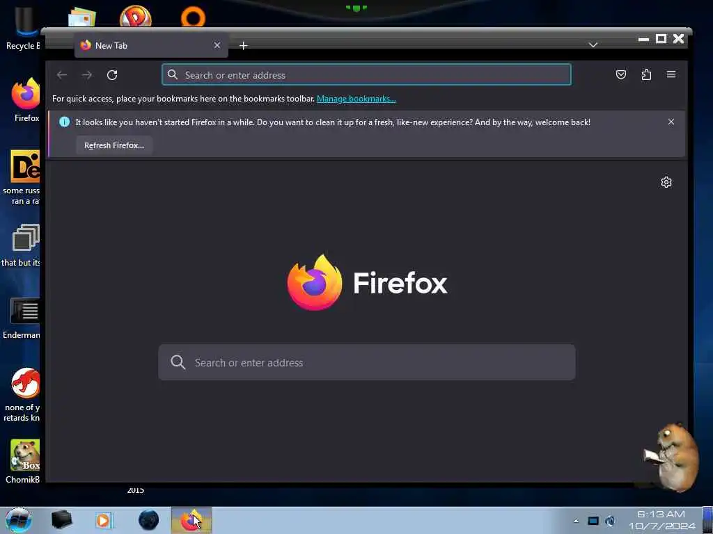Viewport: 713px width, 534px height.
Task: Open the Save to Pocket icon
Action: pos(620,74)
